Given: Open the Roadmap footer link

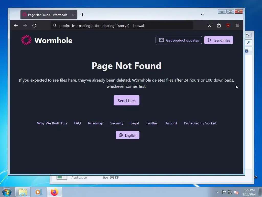Looking at the screenshot, I should tap(96, 123).
